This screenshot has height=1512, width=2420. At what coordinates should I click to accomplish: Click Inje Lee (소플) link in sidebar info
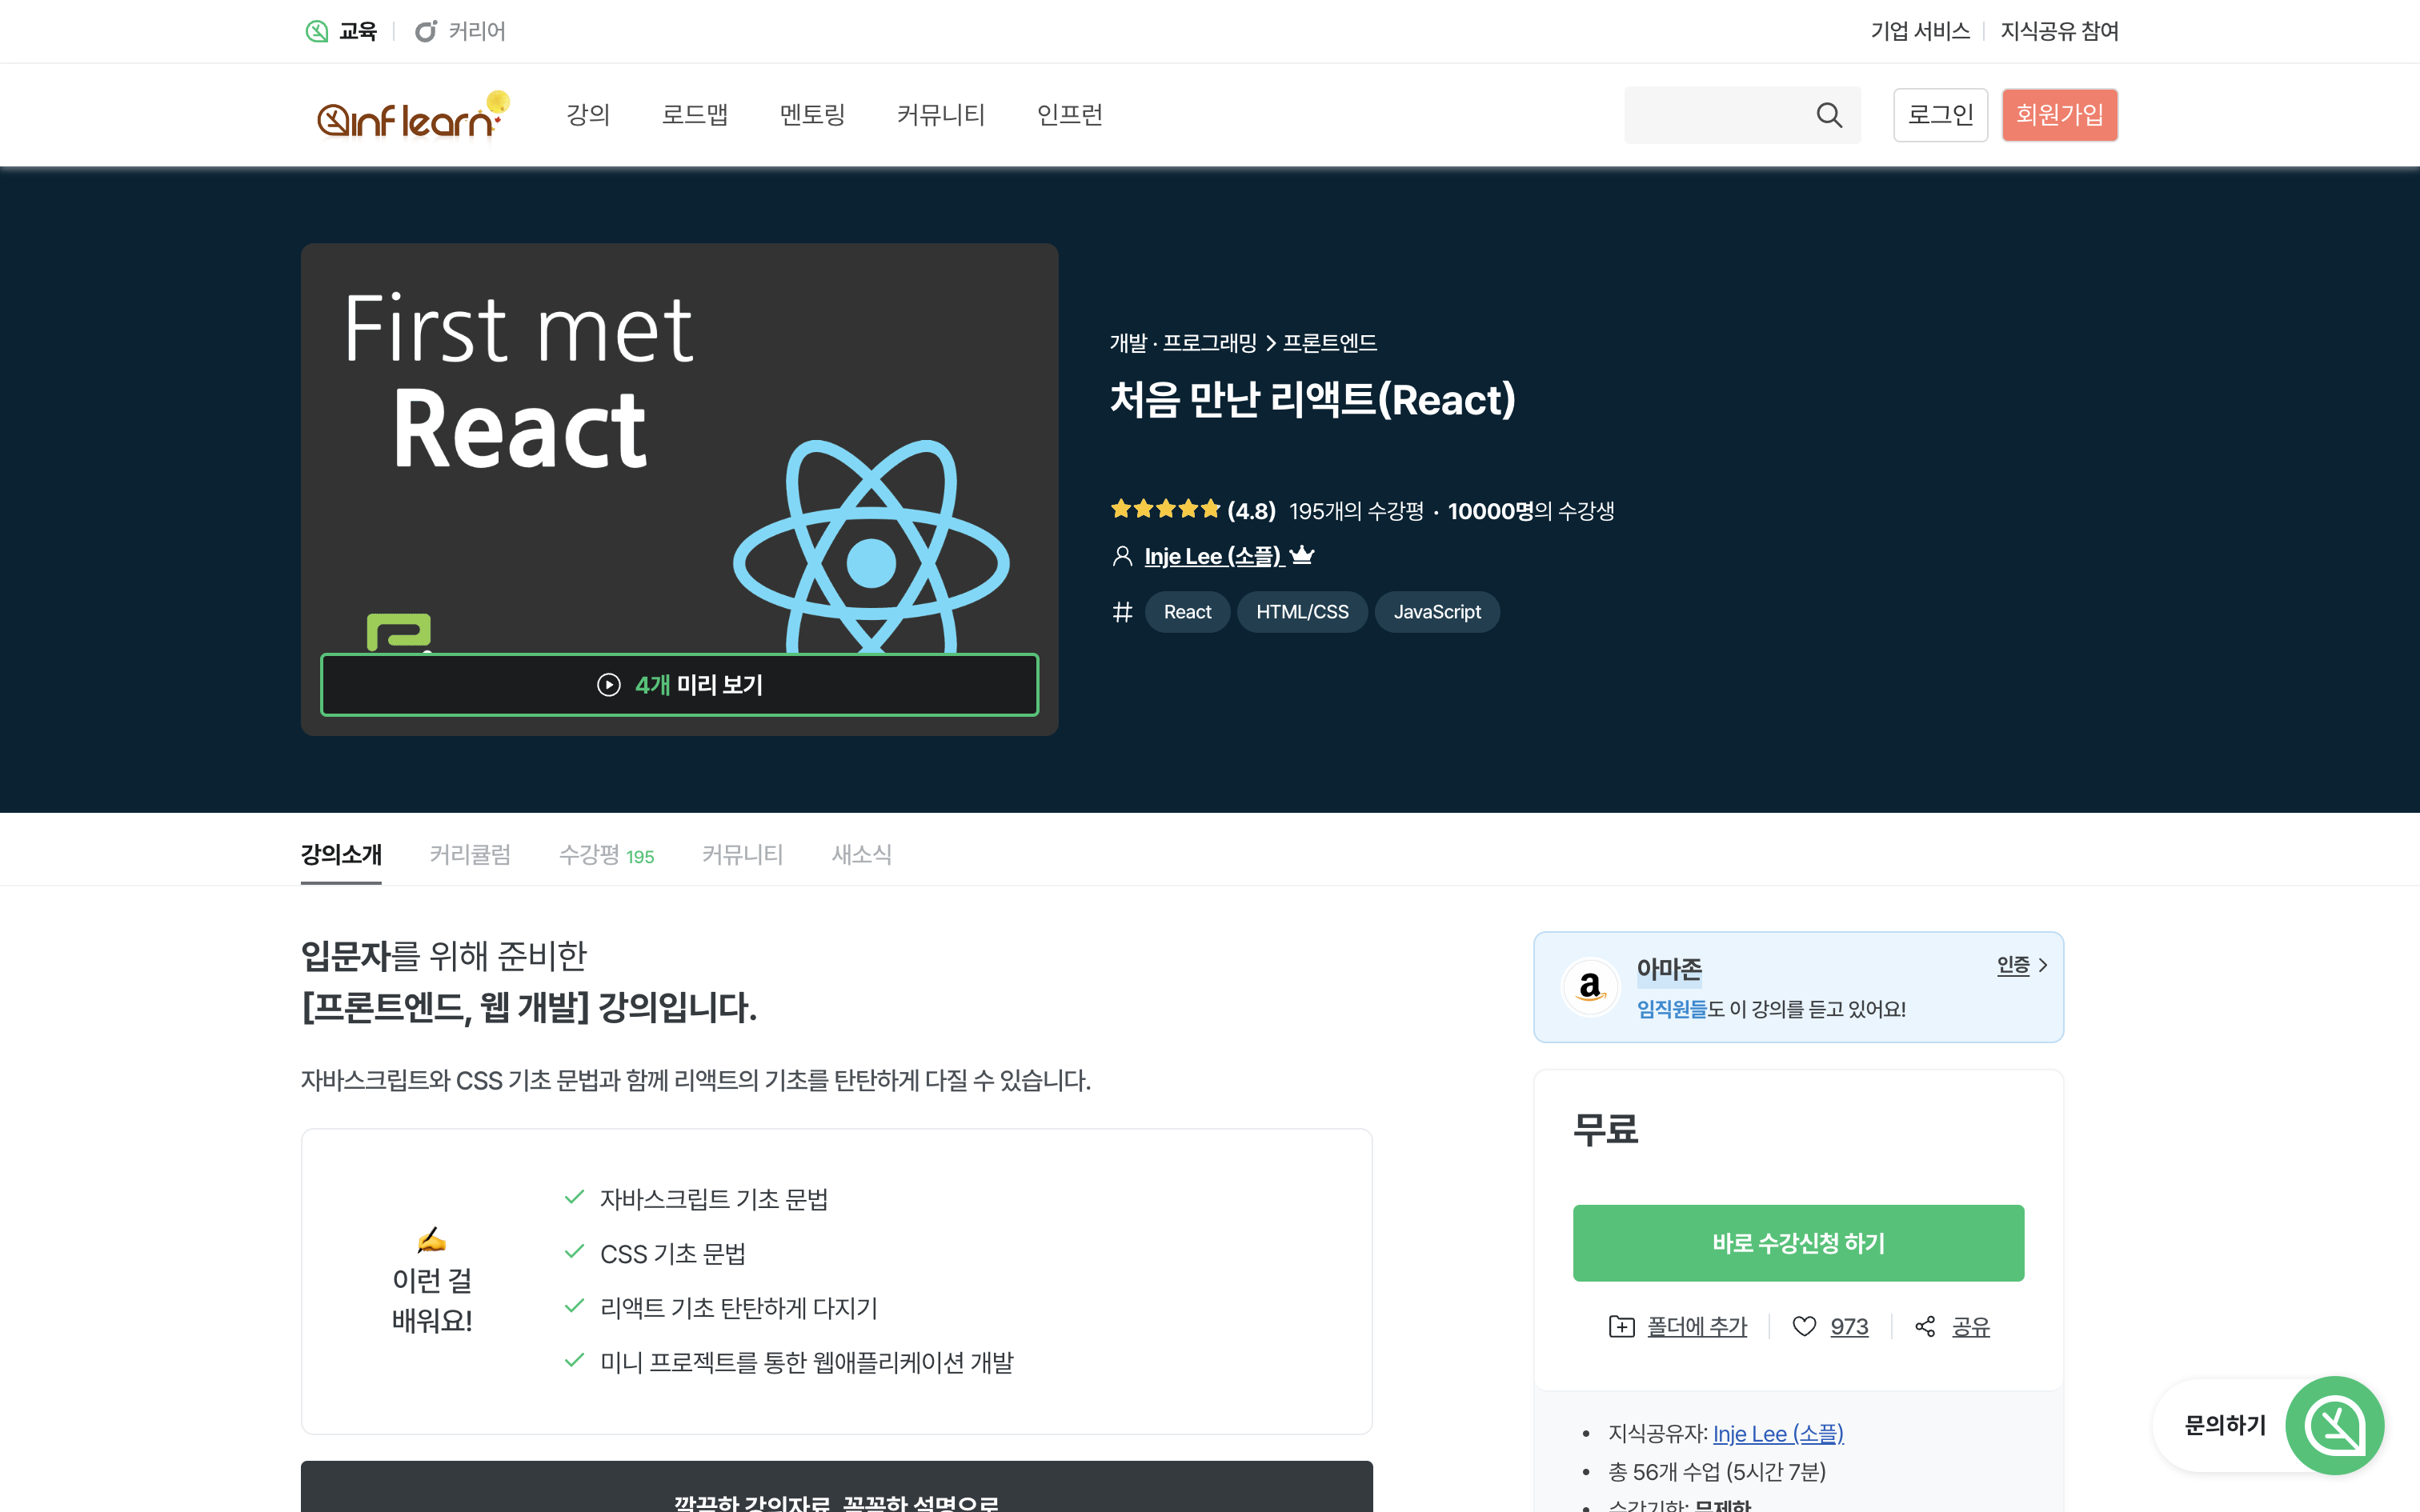pos(1778,1433)
